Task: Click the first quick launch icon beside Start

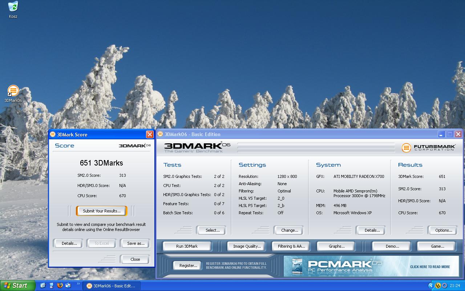Action: coord(43,286)
